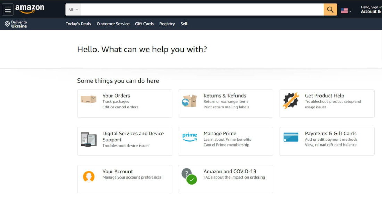382x199 pixels.
Task: Click the Digital Services devices icon
Action: [x=89, y=139]
